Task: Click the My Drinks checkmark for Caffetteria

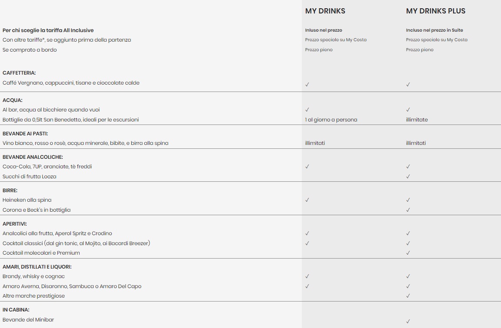Action: 307,85
